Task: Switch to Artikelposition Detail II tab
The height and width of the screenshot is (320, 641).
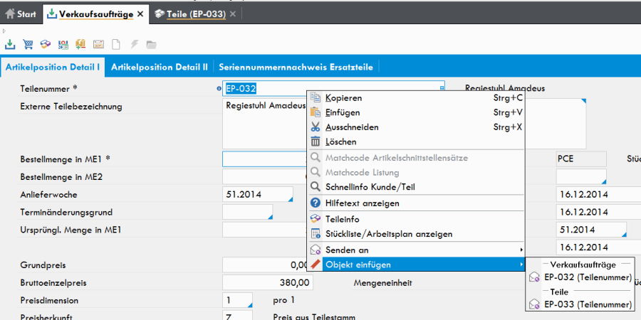Action: tap(159, 67)
